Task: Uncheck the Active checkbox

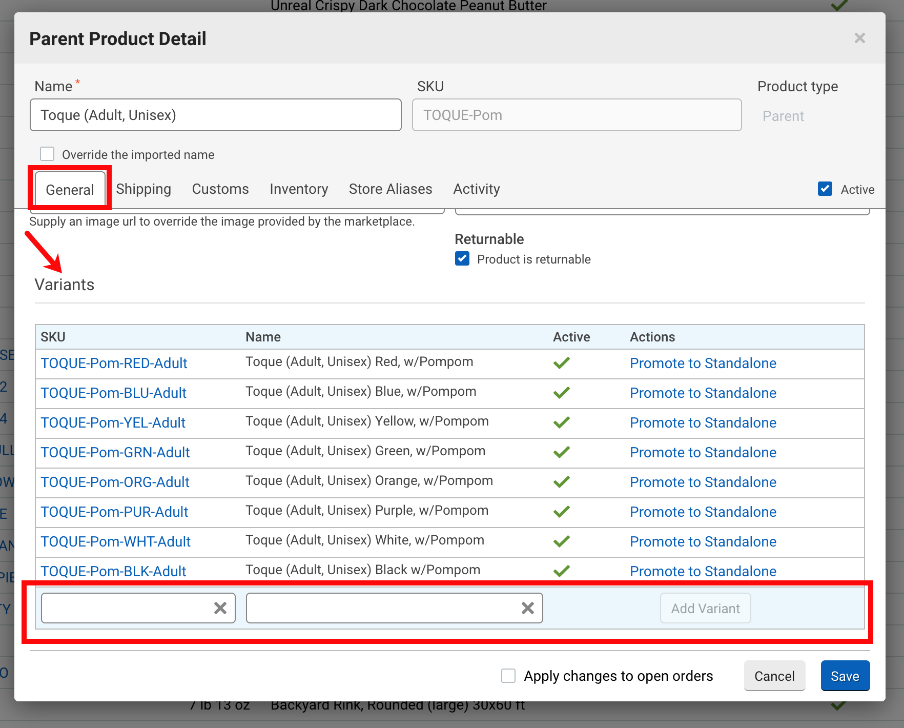Action: click(x=825, y=189)
